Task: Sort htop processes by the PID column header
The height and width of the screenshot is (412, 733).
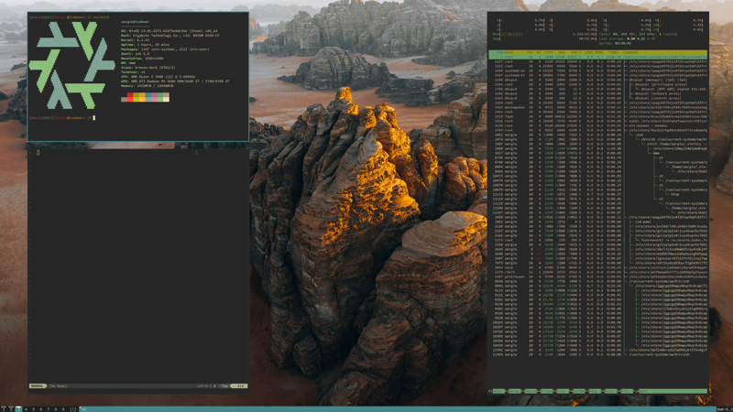Action: pyautogui.click(x=499, y=52)
